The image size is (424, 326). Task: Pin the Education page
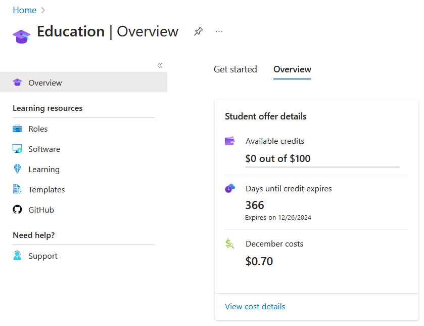(198, 31)
